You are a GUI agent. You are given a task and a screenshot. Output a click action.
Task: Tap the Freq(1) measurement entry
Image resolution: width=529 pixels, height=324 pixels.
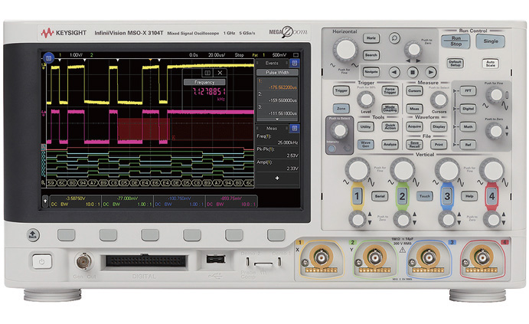click(277, 139)
